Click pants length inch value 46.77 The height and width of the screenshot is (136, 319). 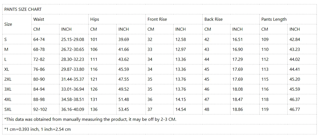point(295,109)
